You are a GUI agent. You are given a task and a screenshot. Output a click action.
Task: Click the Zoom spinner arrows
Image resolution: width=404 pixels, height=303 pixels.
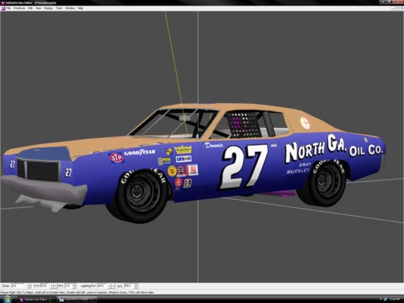click(29, 286)
